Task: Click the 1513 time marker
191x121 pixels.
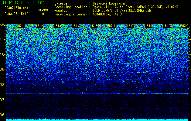Action: pos(57,26)
